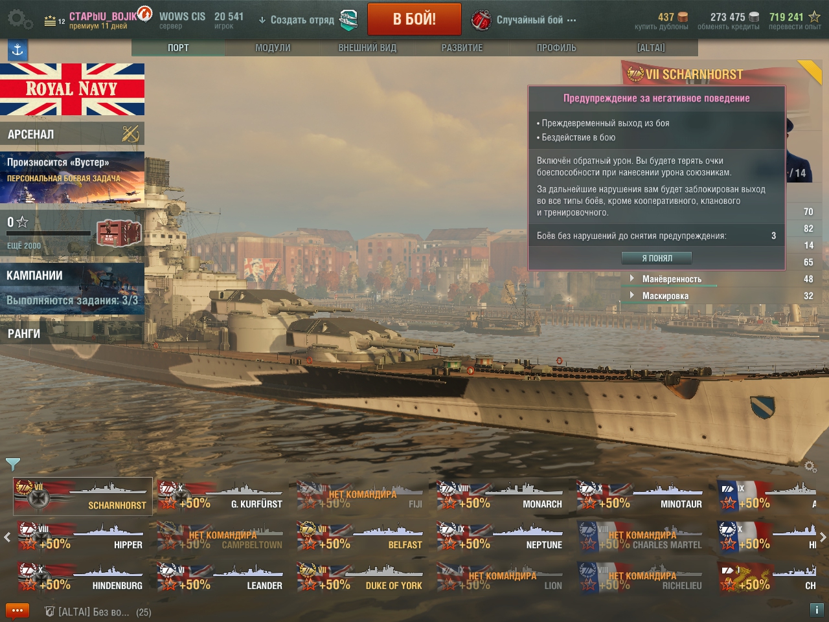Advance ship carousel with right arrow
The image size is (829, 622).
click(823, 537)
